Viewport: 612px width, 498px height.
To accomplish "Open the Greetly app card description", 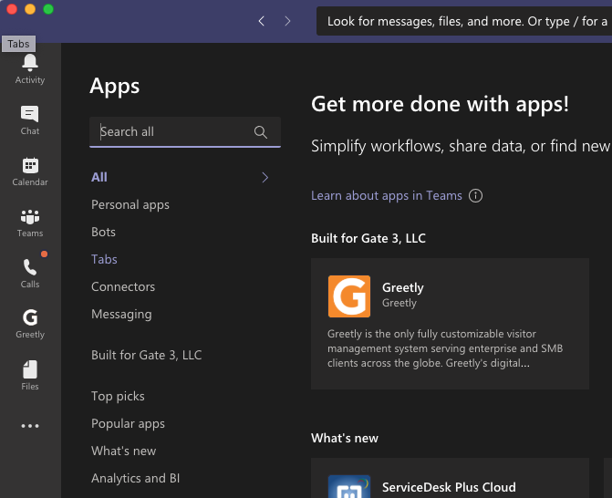I will (445, 348).
